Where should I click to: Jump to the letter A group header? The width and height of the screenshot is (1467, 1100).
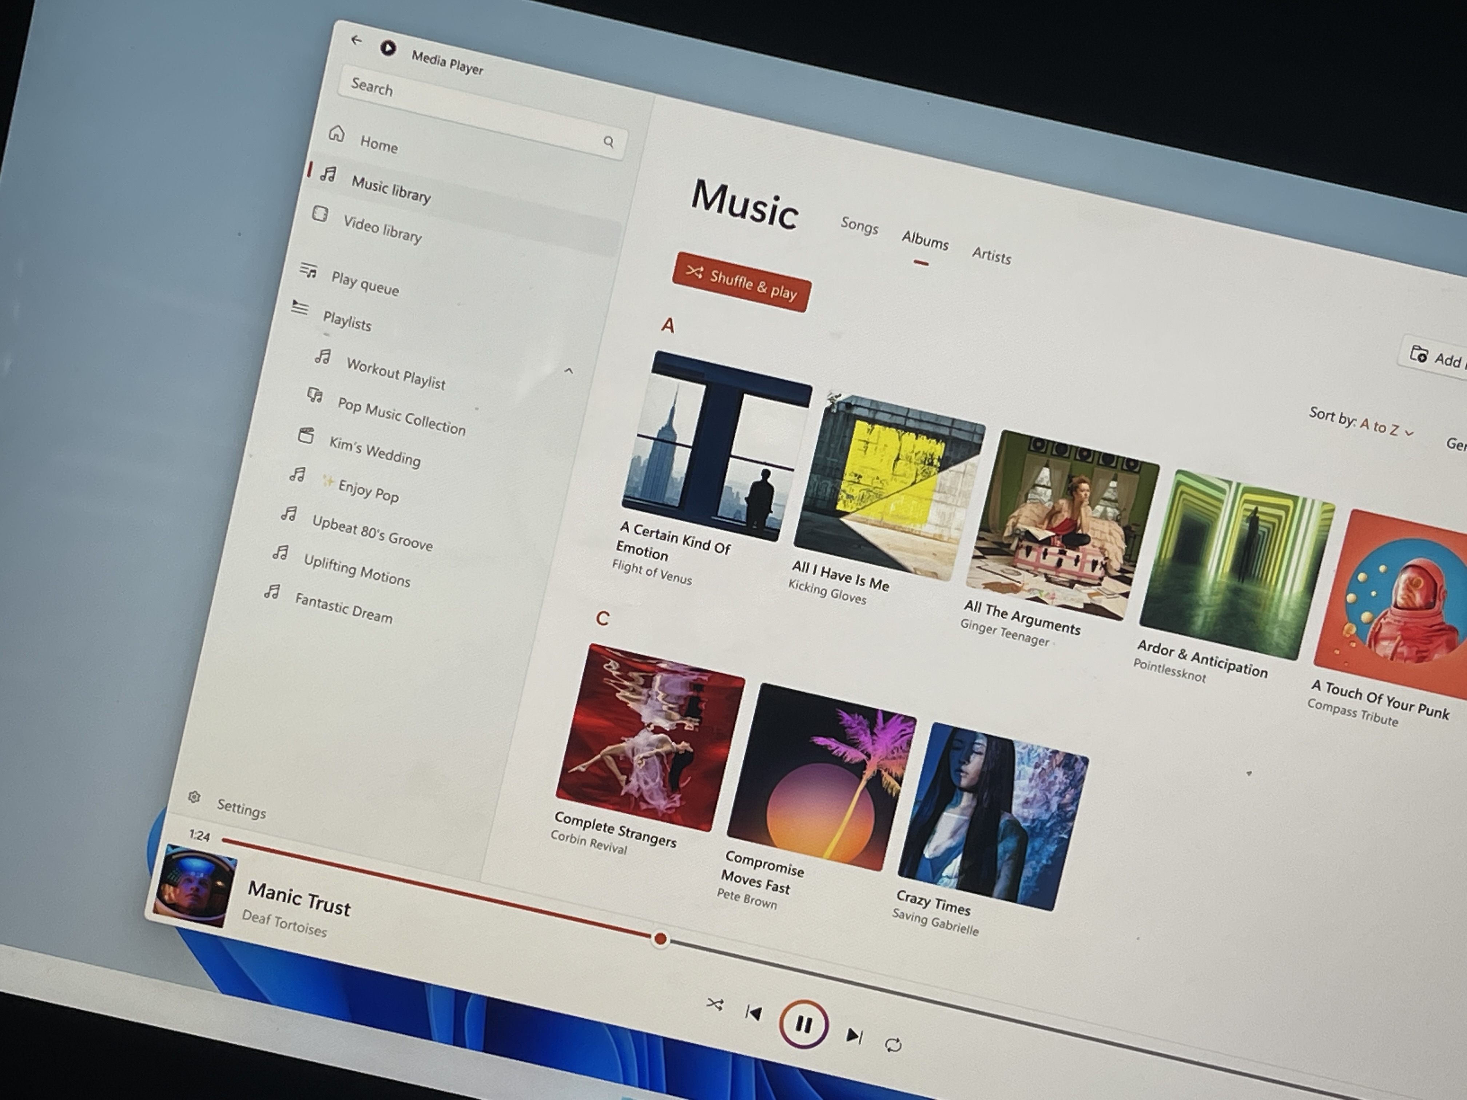coord(668,325)
